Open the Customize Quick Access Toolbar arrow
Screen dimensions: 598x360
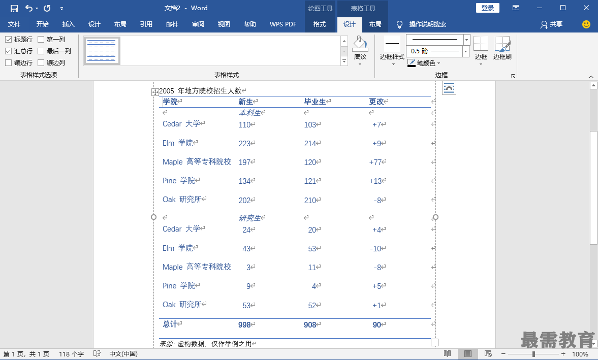click(x=62, y=9)
